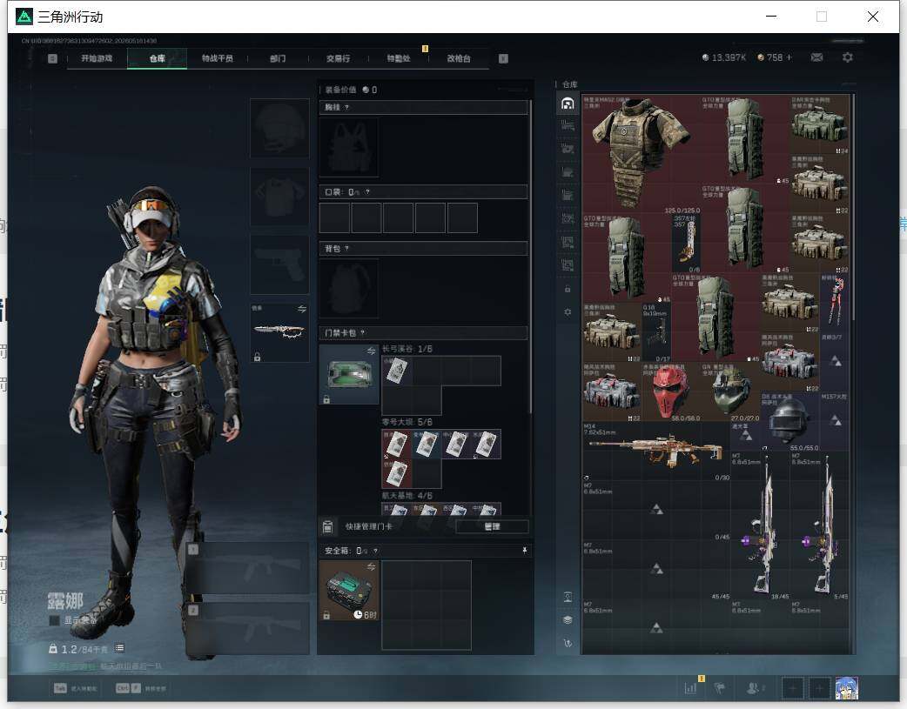Image resolution: width=907 pixels, height=709 pixels.
Task: Select primary weapon slot 1
Action: point(247,568)
